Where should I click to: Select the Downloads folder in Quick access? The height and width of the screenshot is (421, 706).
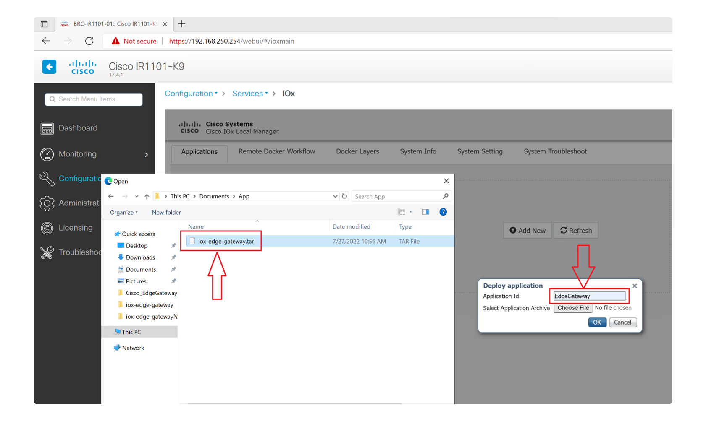(x=140, y=257)
